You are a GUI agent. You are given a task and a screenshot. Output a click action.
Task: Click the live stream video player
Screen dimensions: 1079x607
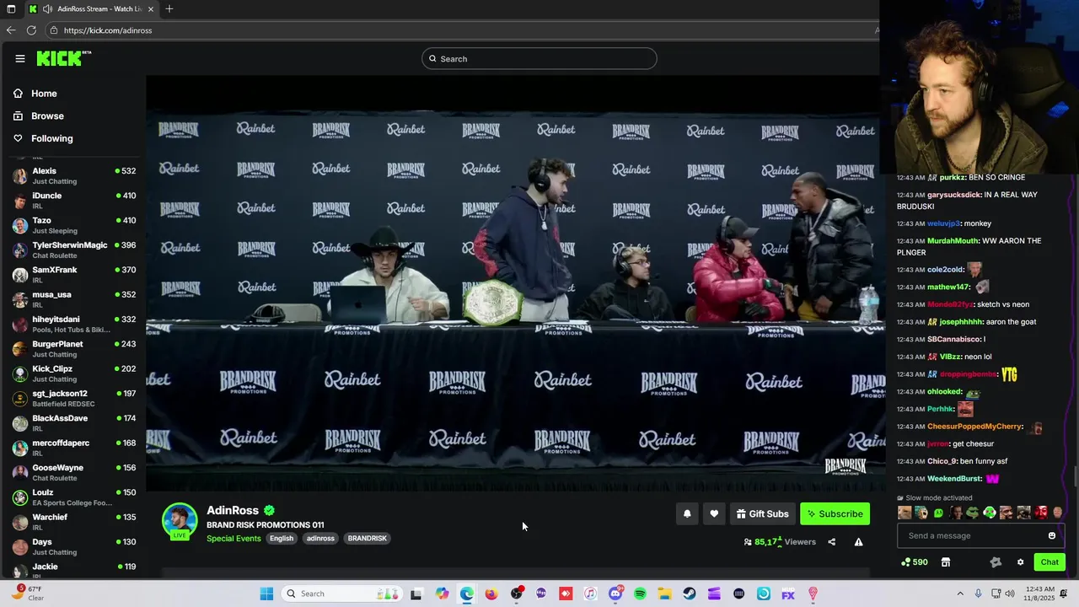(515, 284)
